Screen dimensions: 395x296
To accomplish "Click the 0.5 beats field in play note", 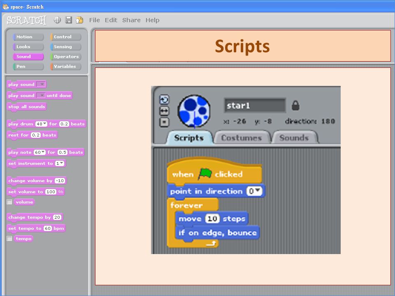I will (63, 152).
